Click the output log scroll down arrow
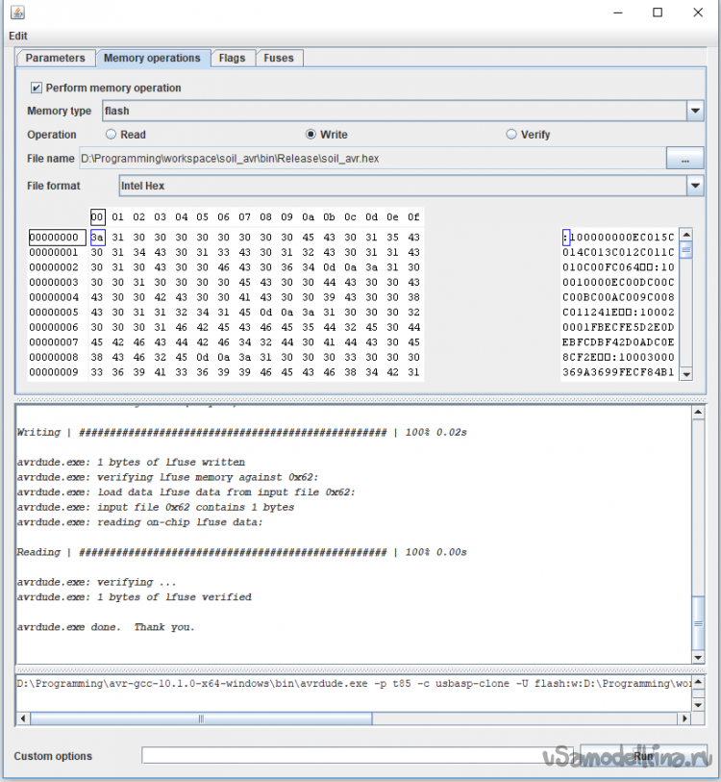 click(698, 657)
